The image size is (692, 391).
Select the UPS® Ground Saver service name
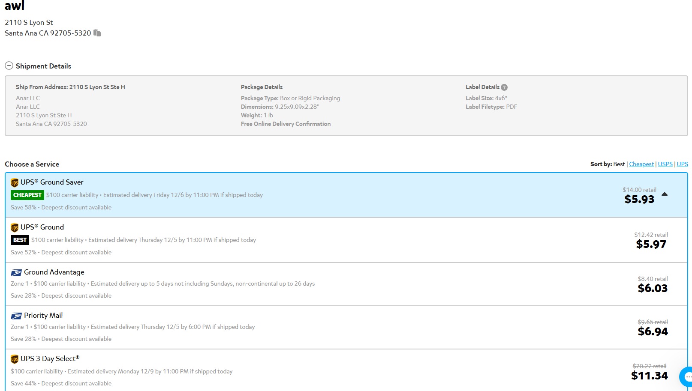tap(52, 182)
